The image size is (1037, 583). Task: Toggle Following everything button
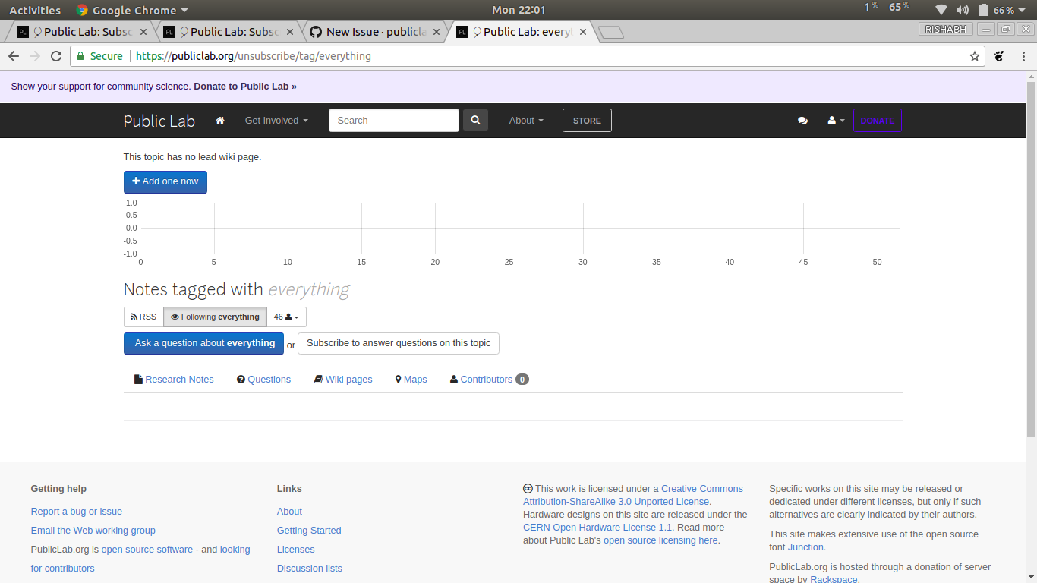coord(215,317)
